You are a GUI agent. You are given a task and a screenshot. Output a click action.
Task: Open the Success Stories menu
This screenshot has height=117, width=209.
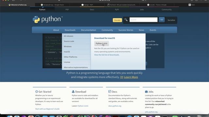point(126,30)
